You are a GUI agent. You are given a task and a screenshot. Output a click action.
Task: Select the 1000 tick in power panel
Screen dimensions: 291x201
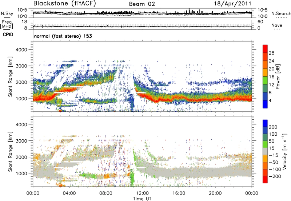tap(21, 98)
